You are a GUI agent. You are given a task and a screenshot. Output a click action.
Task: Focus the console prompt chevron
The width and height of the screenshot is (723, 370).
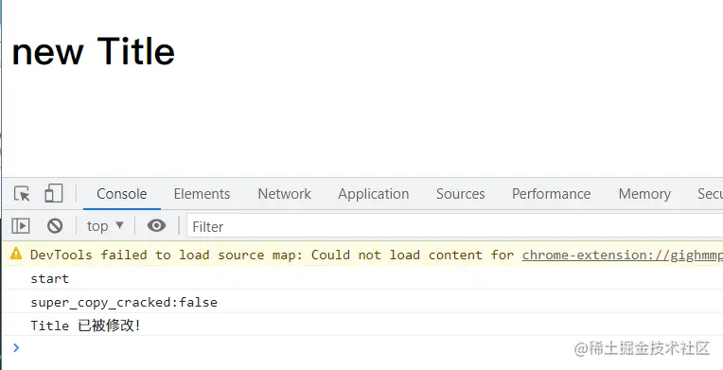[17, 348]
